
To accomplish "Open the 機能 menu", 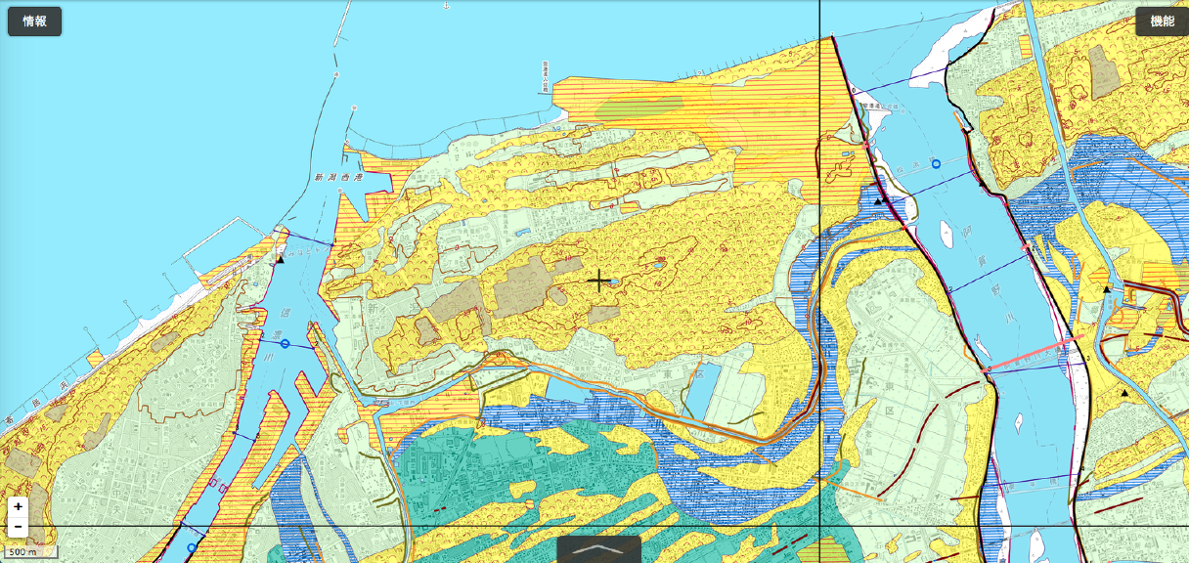I will (x=1162, y=22).
